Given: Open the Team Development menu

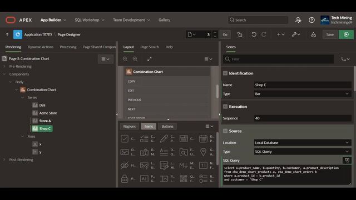Looking at the screenshot, I should click(131, 20).
